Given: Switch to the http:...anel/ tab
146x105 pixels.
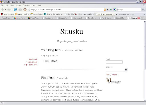Looking at the screenshot, I should 77,18.
